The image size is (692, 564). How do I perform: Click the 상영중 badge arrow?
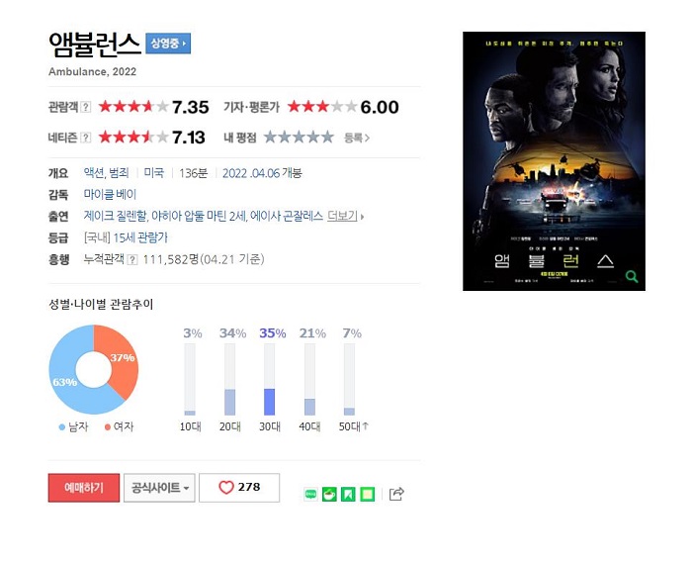tap(168, 44)
